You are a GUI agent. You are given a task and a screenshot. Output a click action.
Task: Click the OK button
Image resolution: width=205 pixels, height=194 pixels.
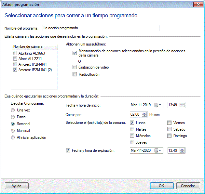coord(162,186)
